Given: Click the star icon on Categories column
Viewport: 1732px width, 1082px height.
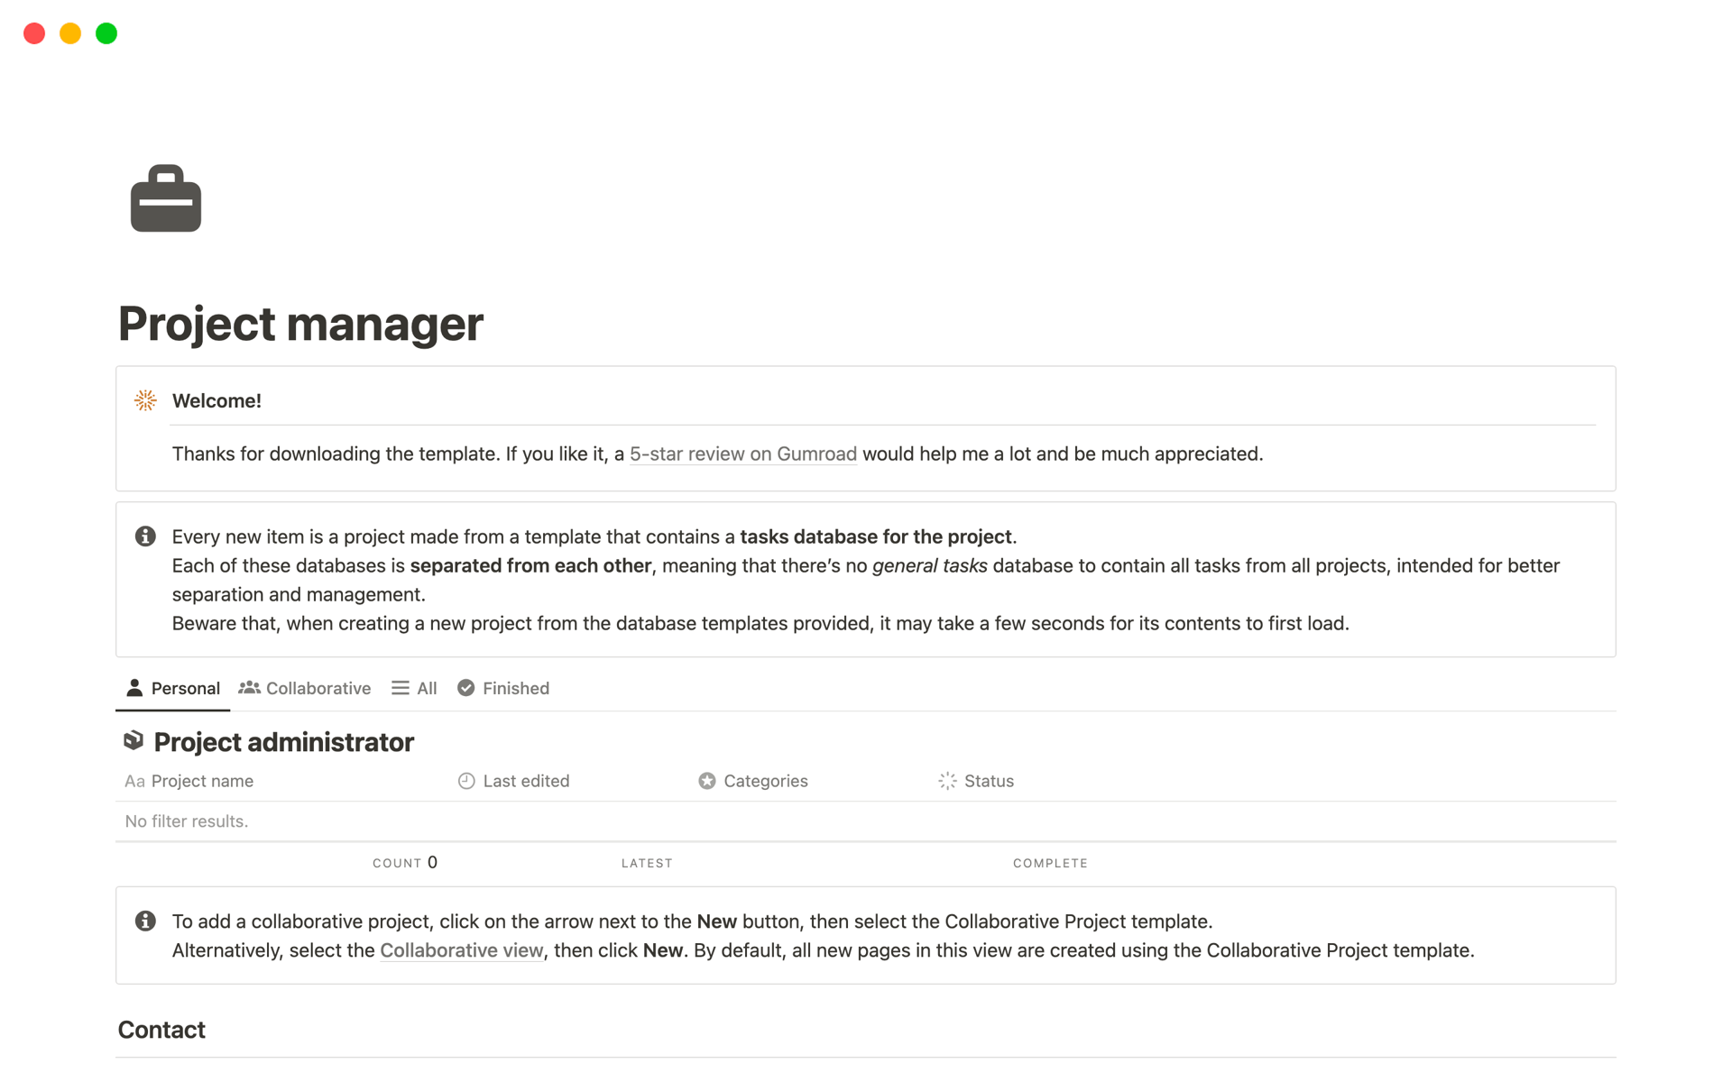Looking at the screenshot, I should [707, 781].
